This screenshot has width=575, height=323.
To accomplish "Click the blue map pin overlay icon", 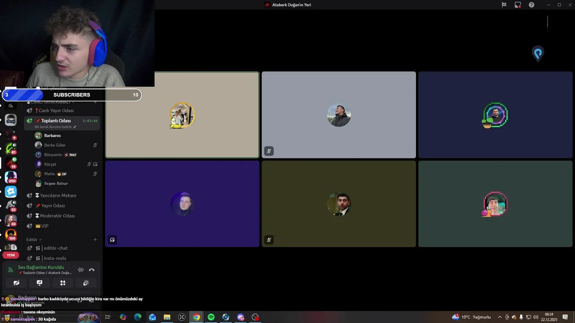I will click(538, 54).
